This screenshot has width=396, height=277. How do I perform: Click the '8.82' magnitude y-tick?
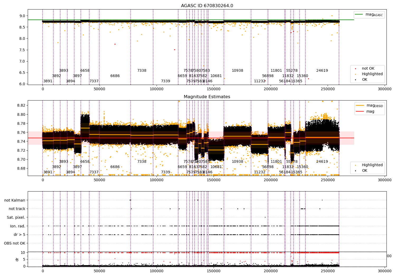(21, 106)
